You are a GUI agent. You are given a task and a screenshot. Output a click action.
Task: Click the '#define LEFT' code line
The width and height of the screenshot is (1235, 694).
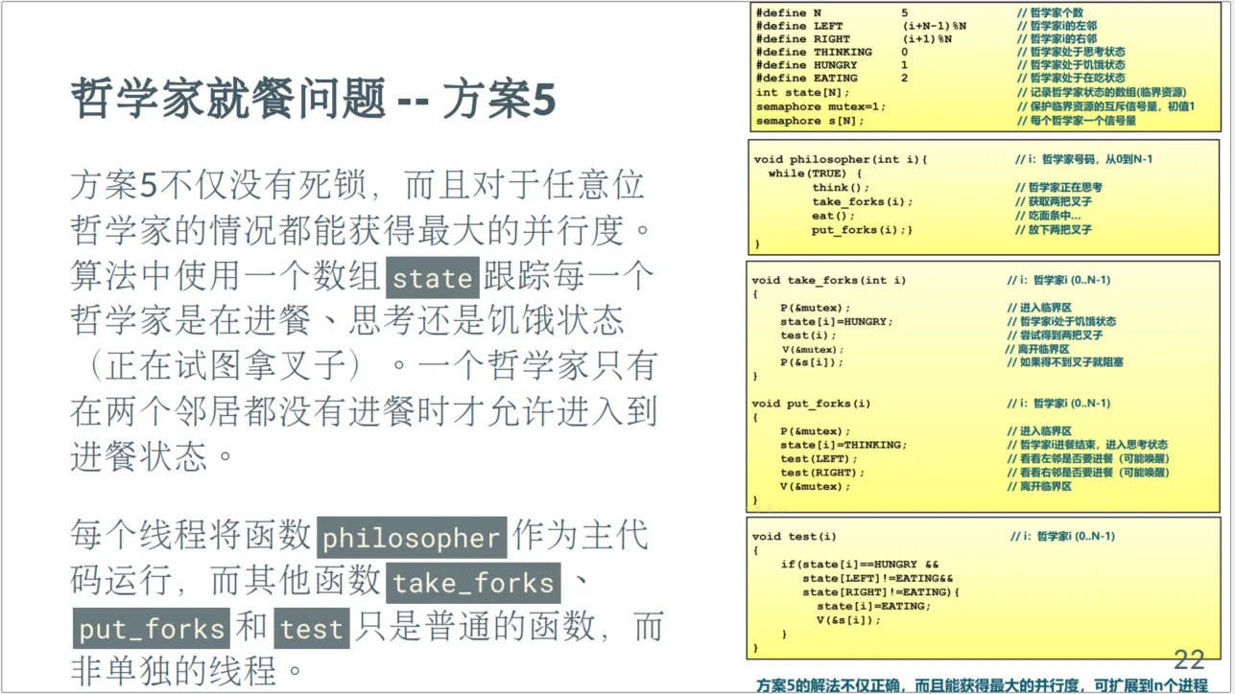pyautogui.click(x=861, y=26)
